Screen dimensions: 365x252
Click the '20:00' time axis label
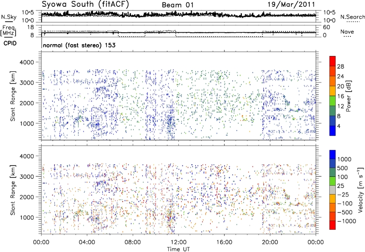[270, 242]
